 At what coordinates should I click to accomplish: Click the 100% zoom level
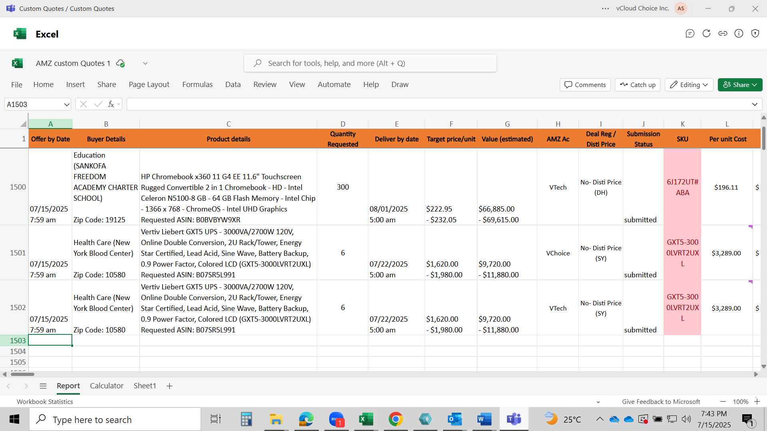(740, 402)
